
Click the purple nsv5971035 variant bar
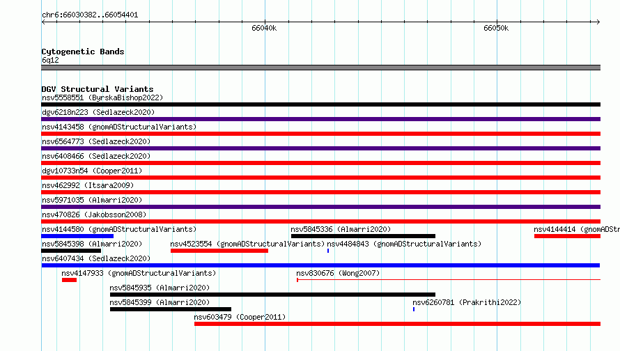320,207
